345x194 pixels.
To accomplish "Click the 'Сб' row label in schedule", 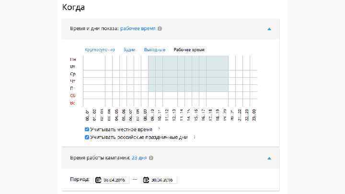I will click(x=73, y=96).
